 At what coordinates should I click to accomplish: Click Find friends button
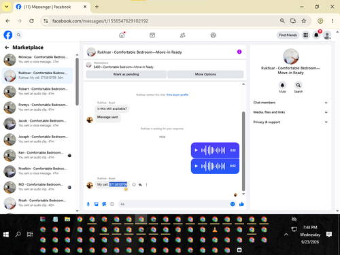288,35
